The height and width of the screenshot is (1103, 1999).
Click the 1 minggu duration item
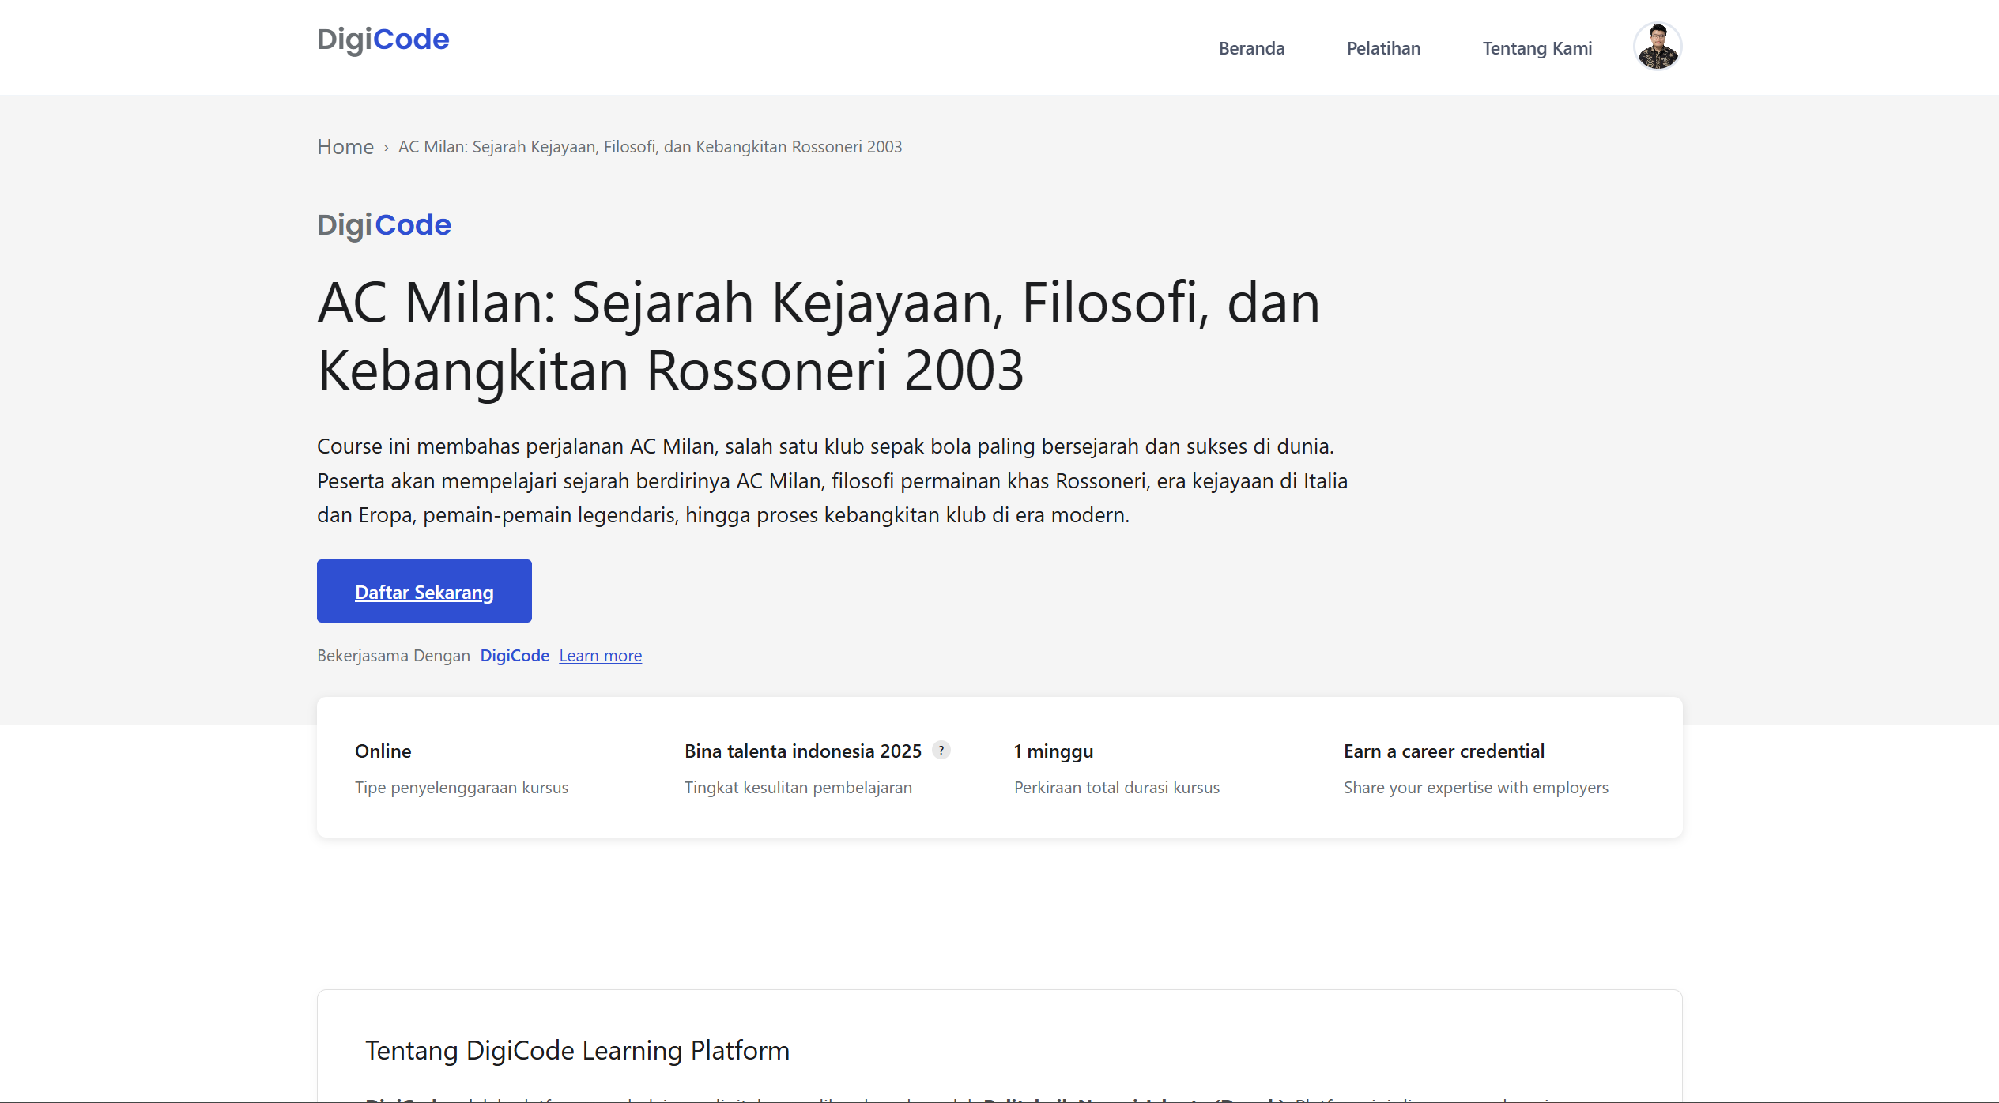tap(1053, 751)
